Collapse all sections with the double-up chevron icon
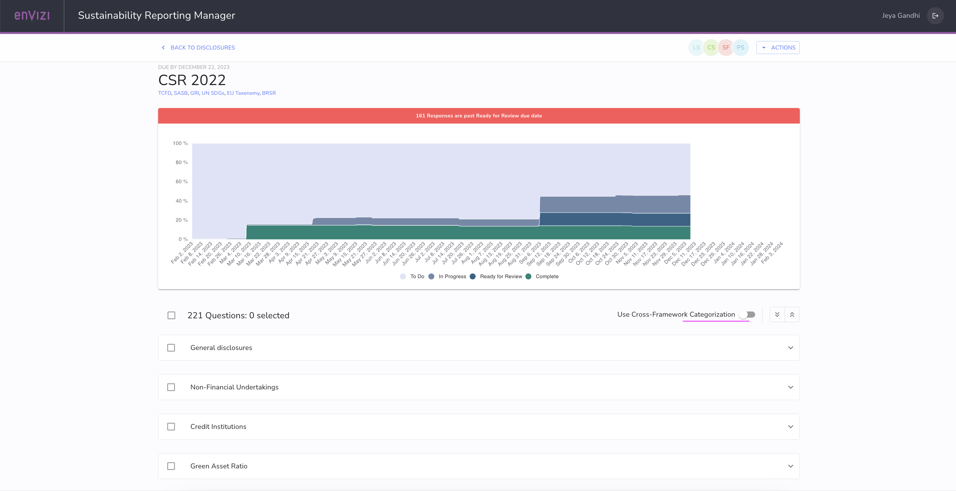This screenshot has width=956, height=491. [x=793, y=314]
